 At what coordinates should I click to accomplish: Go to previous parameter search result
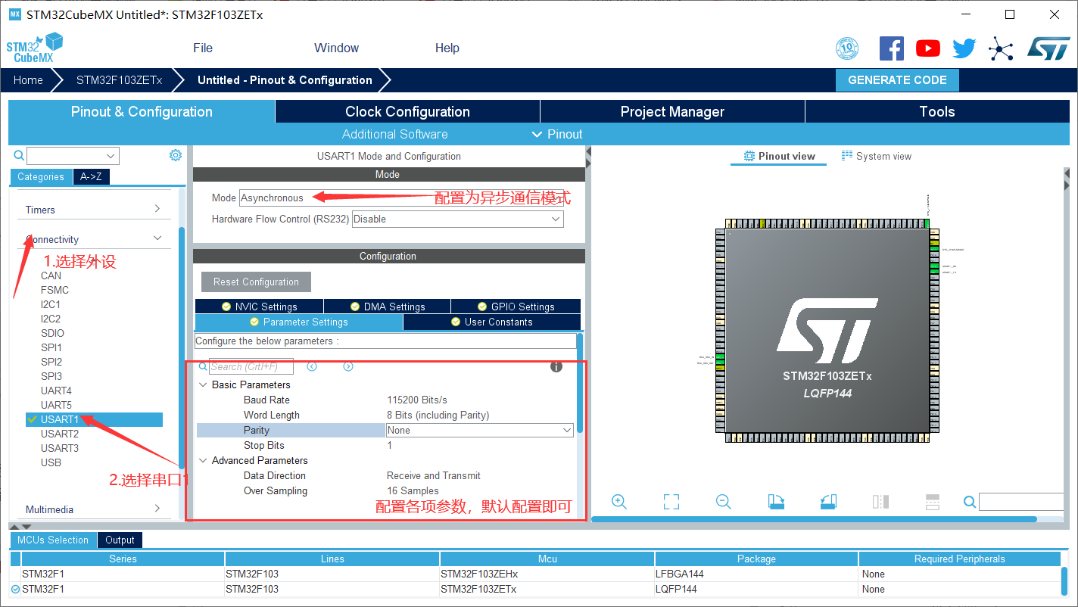click(x=312, y=366)
